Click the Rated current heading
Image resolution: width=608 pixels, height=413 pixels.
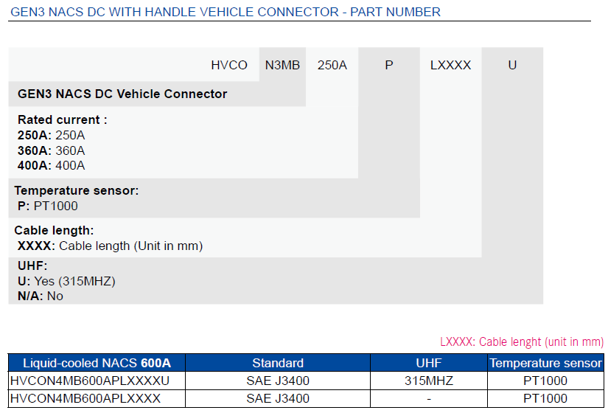[x=63, y=119]
